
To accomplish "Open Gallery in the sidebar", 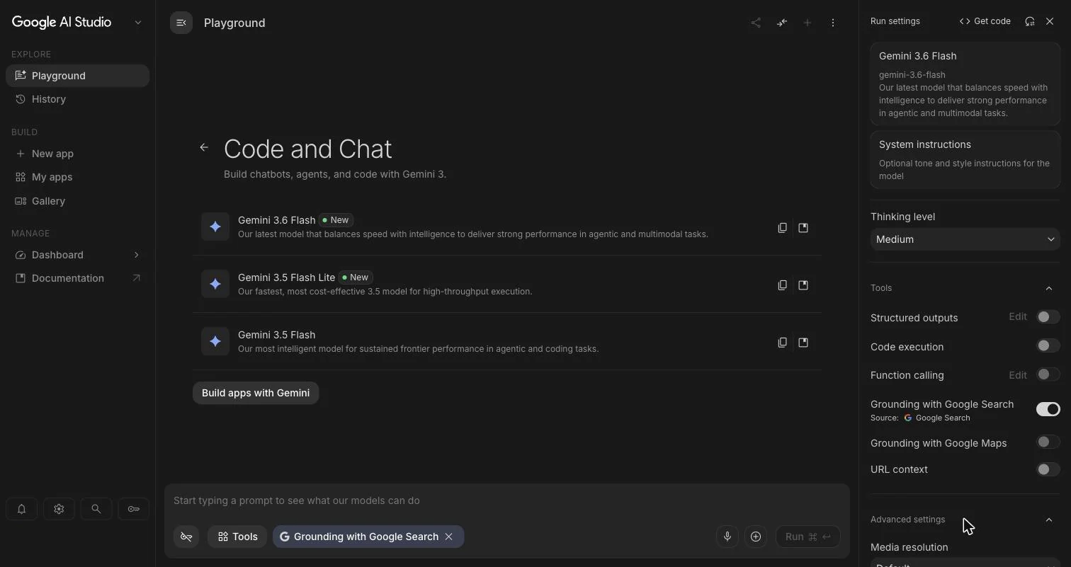I will click(x=77, y=201).
